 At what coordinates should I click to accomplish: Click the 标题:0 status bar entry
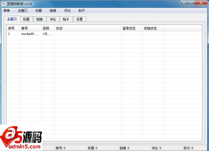93,148
